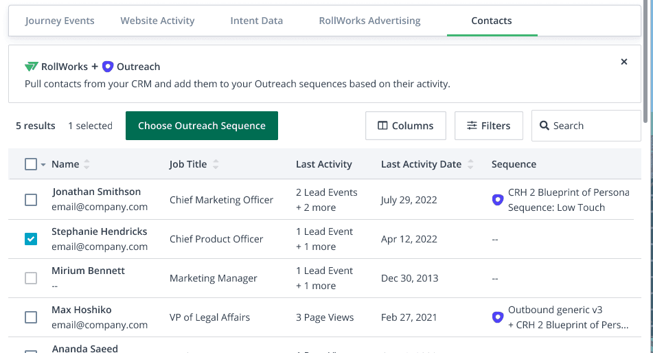Viewport: 653px width, 353px height.
Task: Click the vertical scrollbar on the right
Action: point(646,62)
